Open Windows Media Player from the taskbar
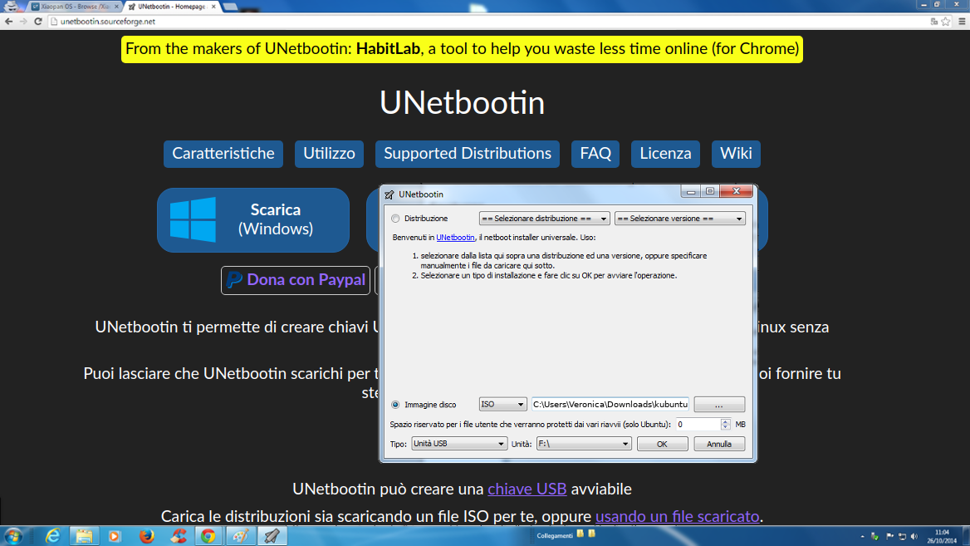Image resolution: width=970 pixels, height=546 pixels. pos(115,536)
